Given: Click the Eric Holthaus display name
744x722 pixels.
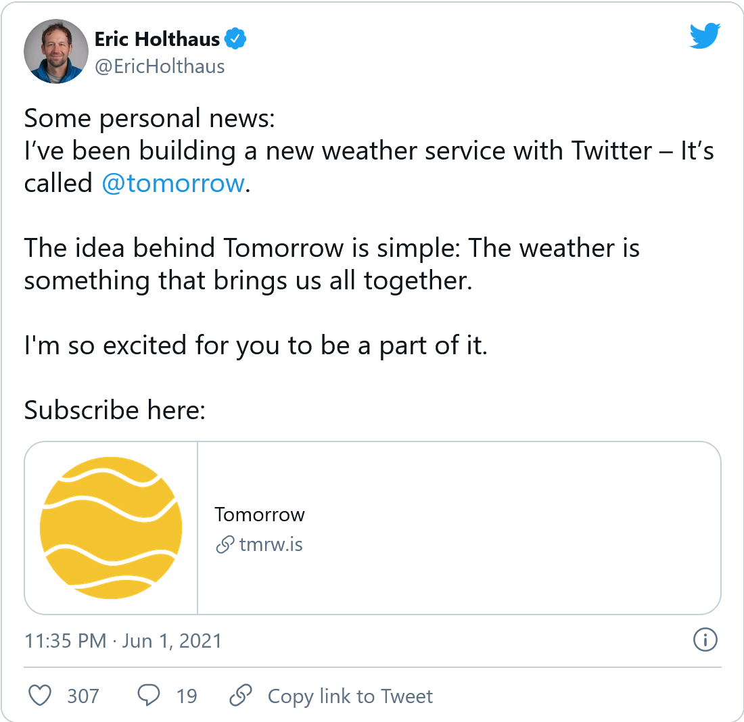Looking at the screenshot, I should point(157,39).
